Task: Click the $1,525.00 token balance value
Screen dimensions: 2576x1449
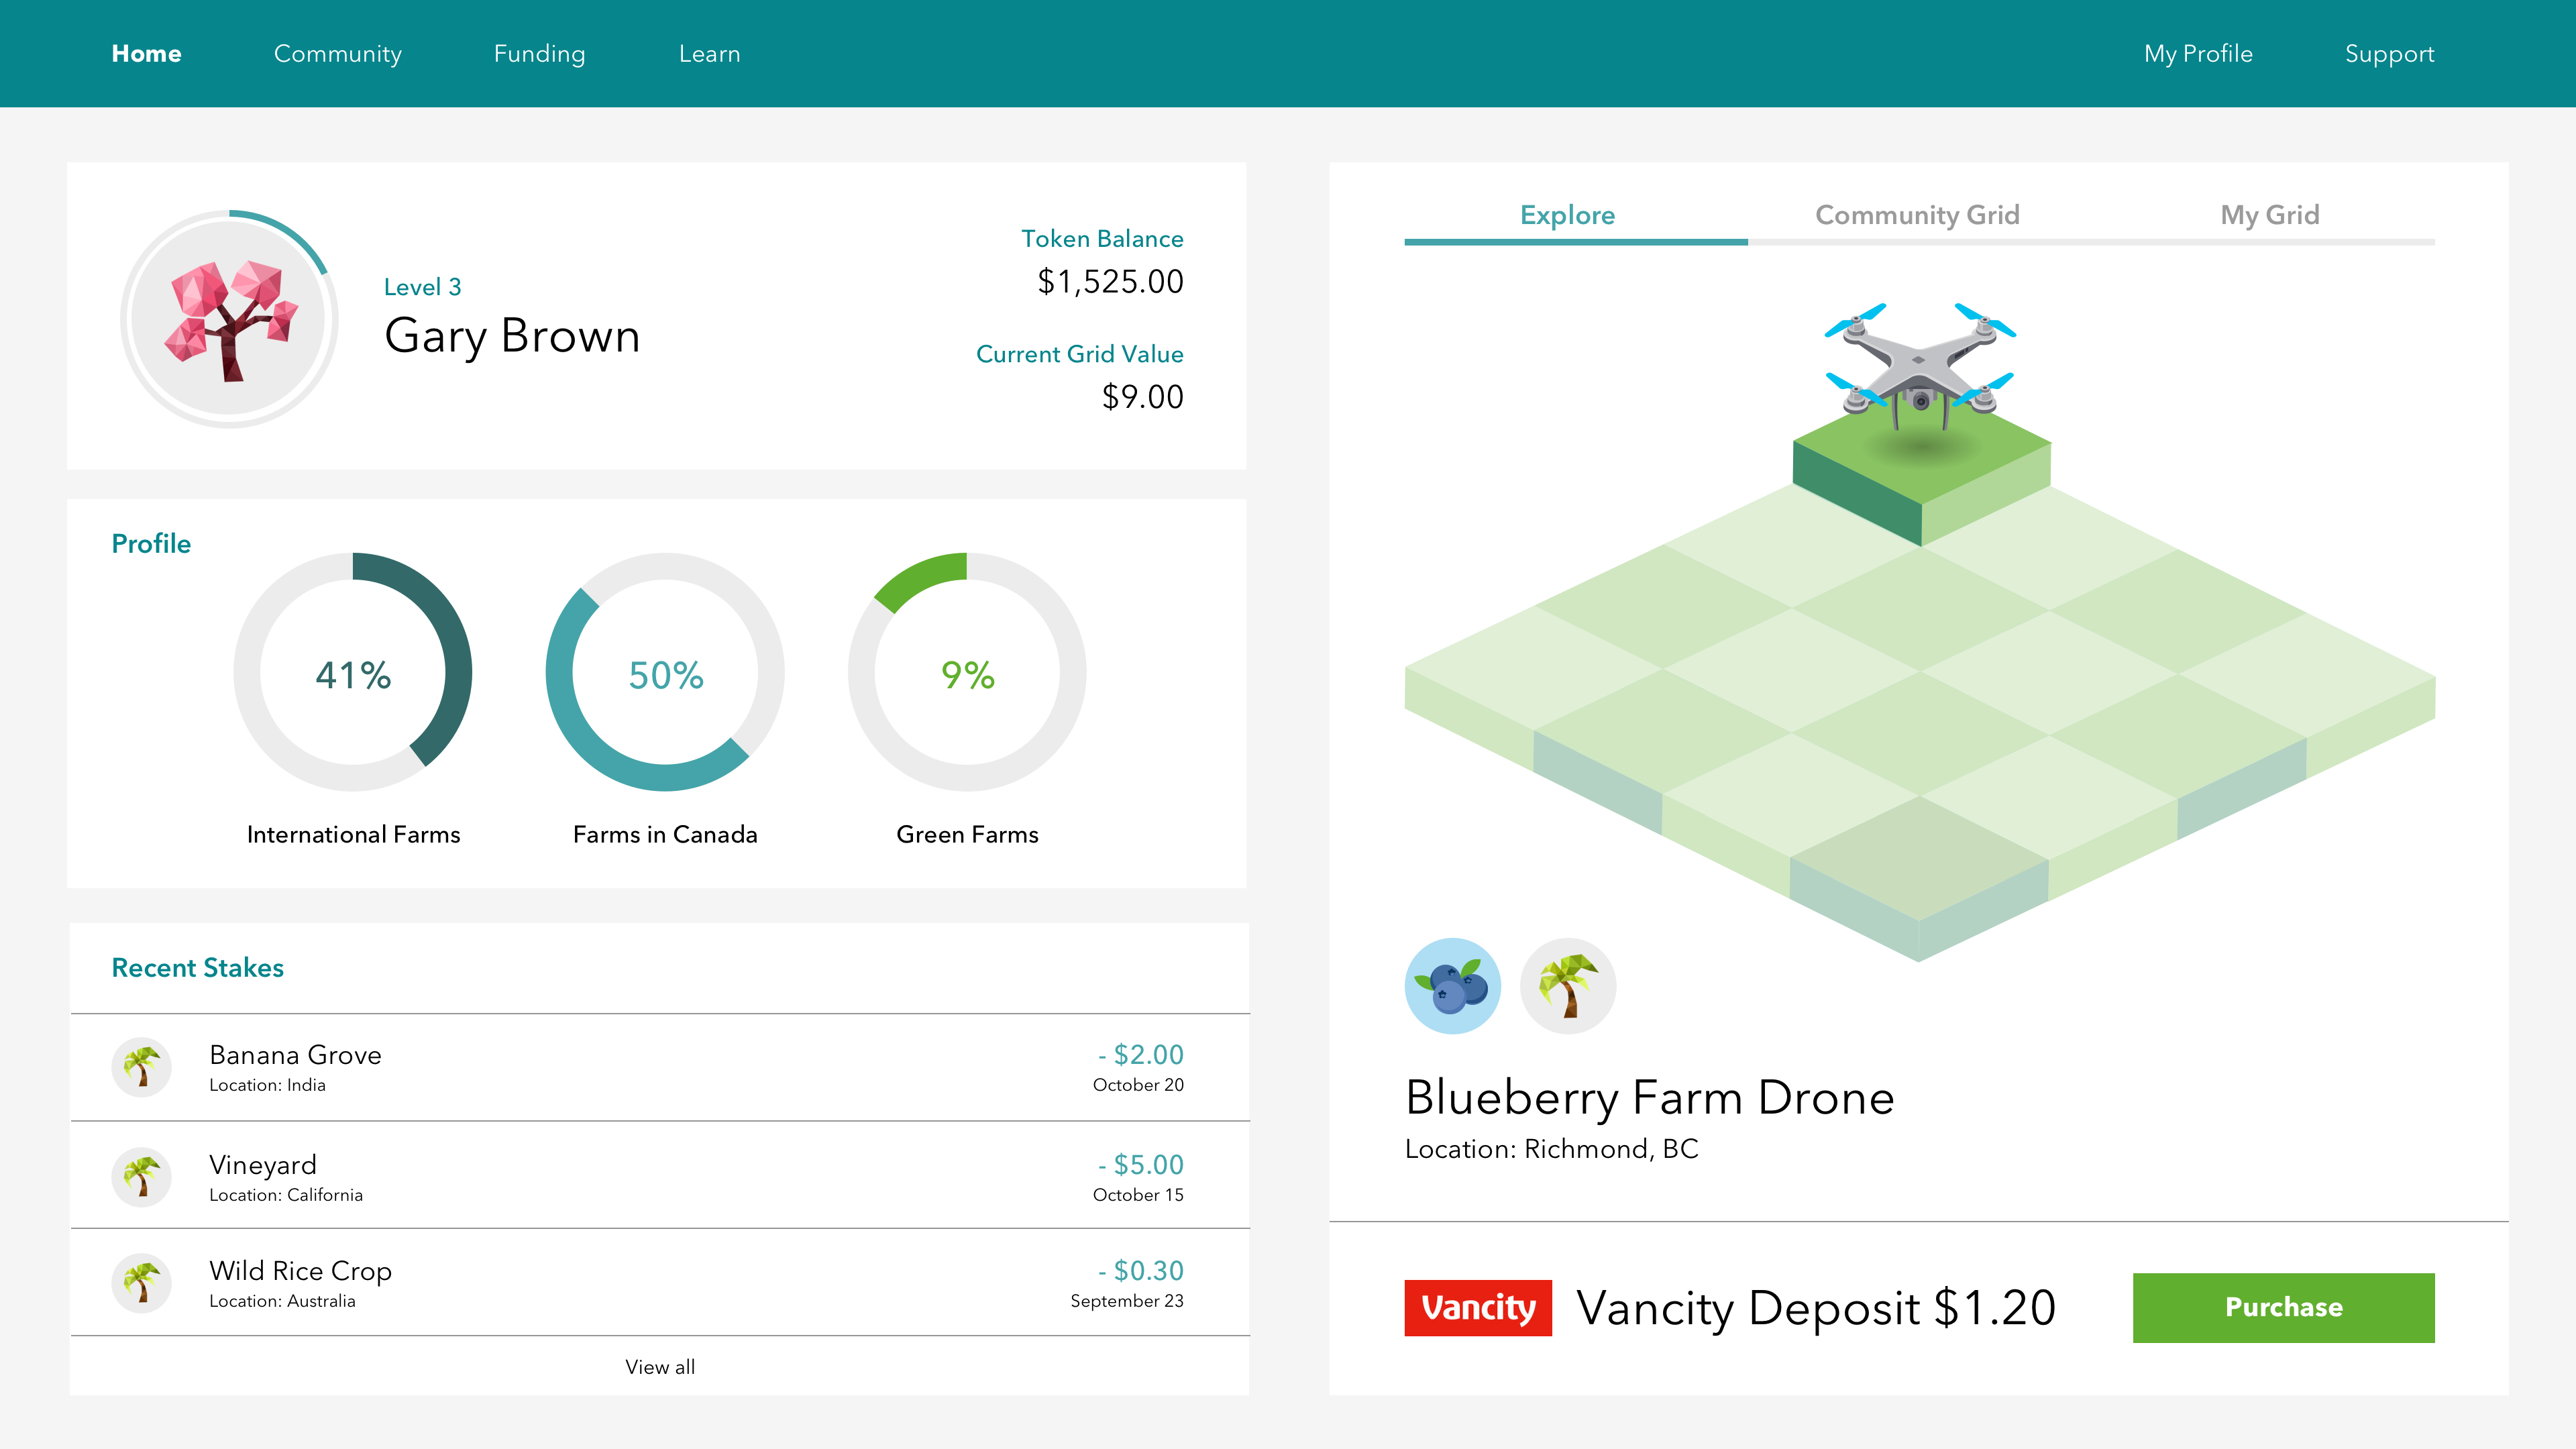Action: tap(1110, 282)
